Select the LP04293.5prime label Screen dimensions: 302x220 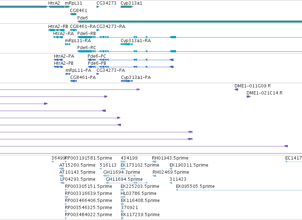78,179
